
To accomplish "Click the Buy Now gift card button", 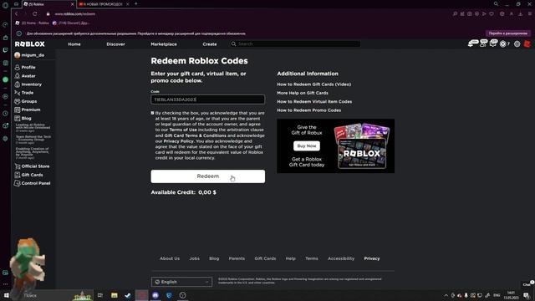I will click(x=307, y=145).
